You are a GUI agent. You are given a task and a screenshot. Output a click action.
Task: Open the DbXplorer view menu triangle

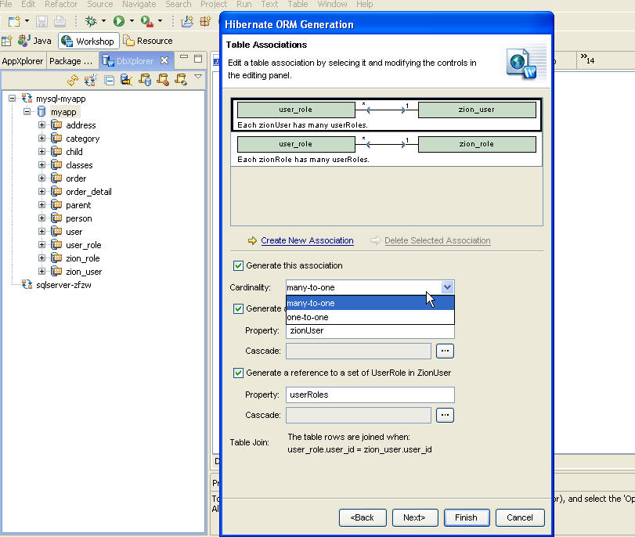point(198,76)
